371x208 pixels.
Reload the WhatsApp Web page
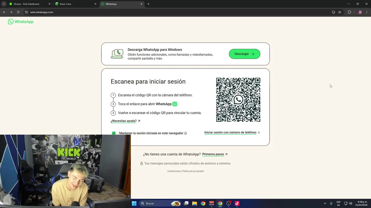click(x=18, y=12)
